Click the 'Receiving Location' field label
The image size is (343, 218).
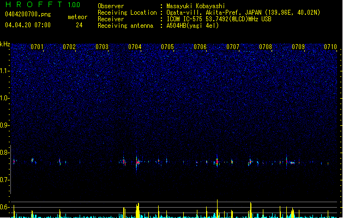pos(127,13)
